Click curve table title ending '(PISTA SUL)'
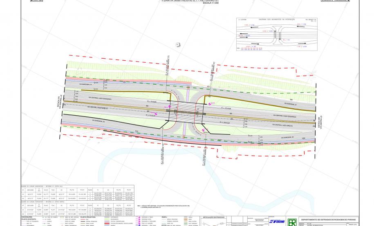The height and width of the screenshot is (226, 374). pyautogui.click(x=42, y=187)
